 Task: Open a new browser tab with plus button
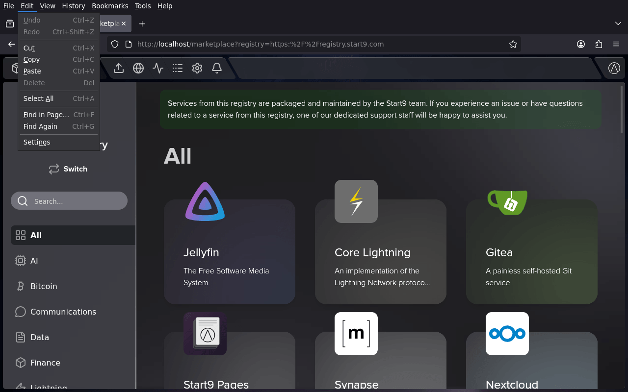click(142, 24)
